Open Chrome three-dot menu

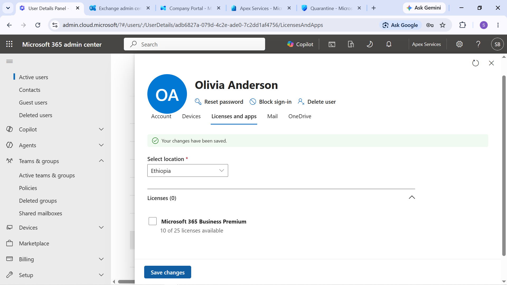click(498, 25)
